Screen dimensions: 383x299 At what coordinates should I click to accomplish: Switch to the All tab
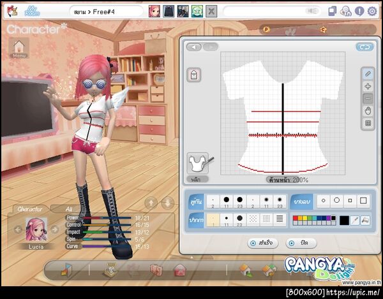click(69, 209)
